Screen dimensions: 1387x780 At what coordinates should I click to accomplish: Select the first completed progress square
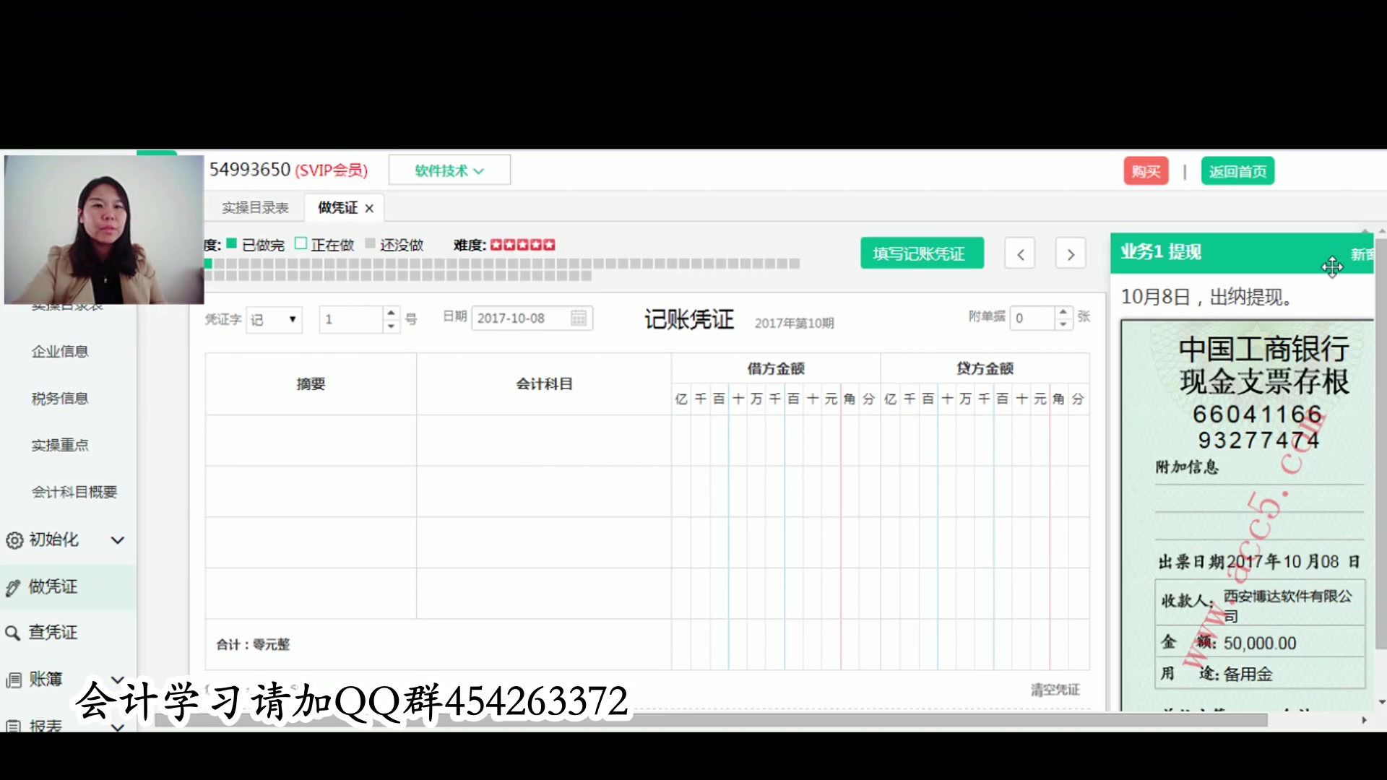[208, 264]
